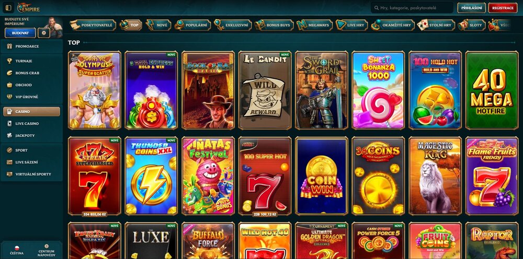523x259 pixels.
Task: Focus the game search input field
Action: coord(412,8)
